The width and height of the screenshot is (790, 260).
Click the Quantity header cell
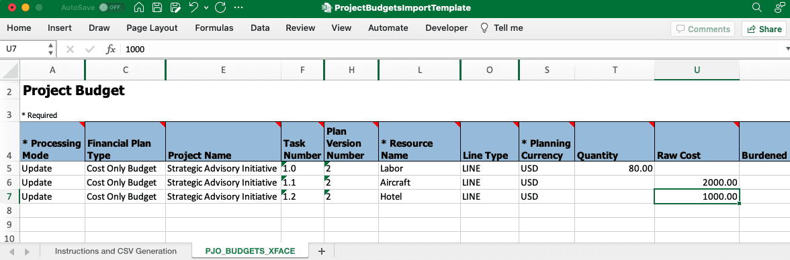(615, 141)
